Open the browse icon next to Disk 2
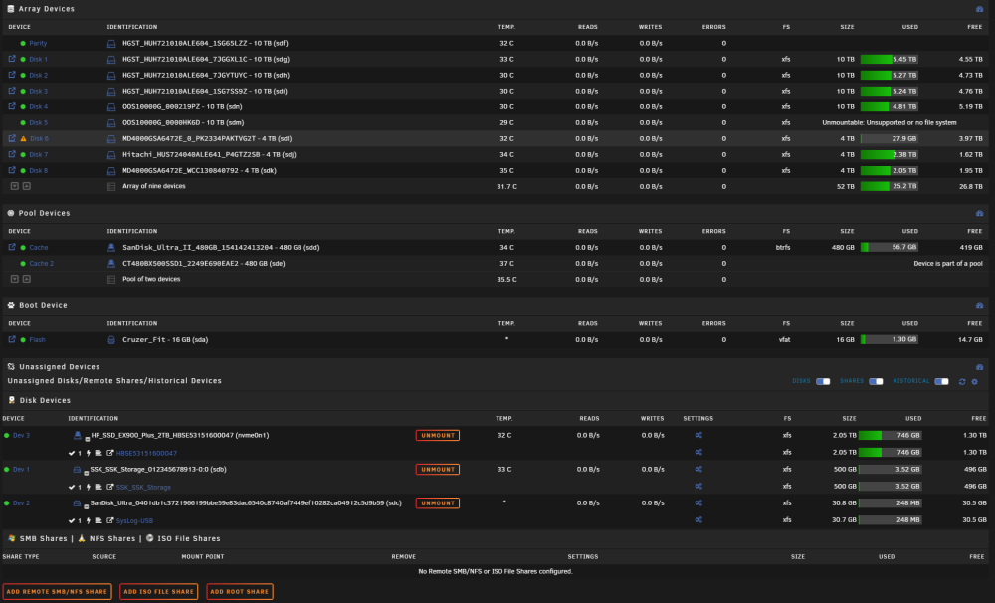The height and width of the screenshot is (603, 995). (11, 75)
